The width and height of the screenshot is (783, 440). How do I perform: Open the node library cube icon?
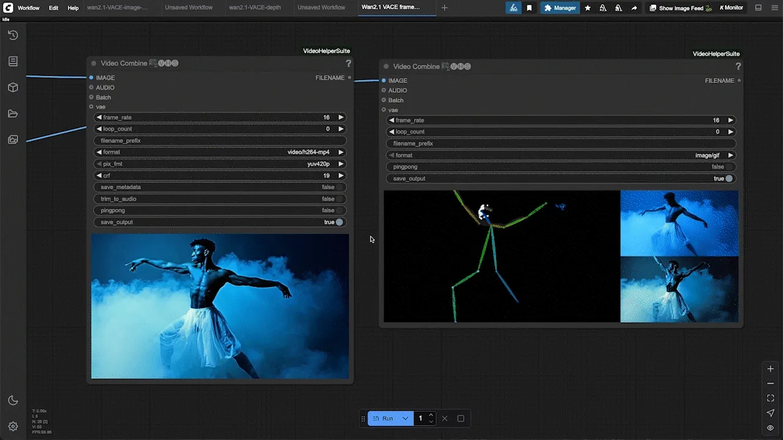tap(13, 87)
